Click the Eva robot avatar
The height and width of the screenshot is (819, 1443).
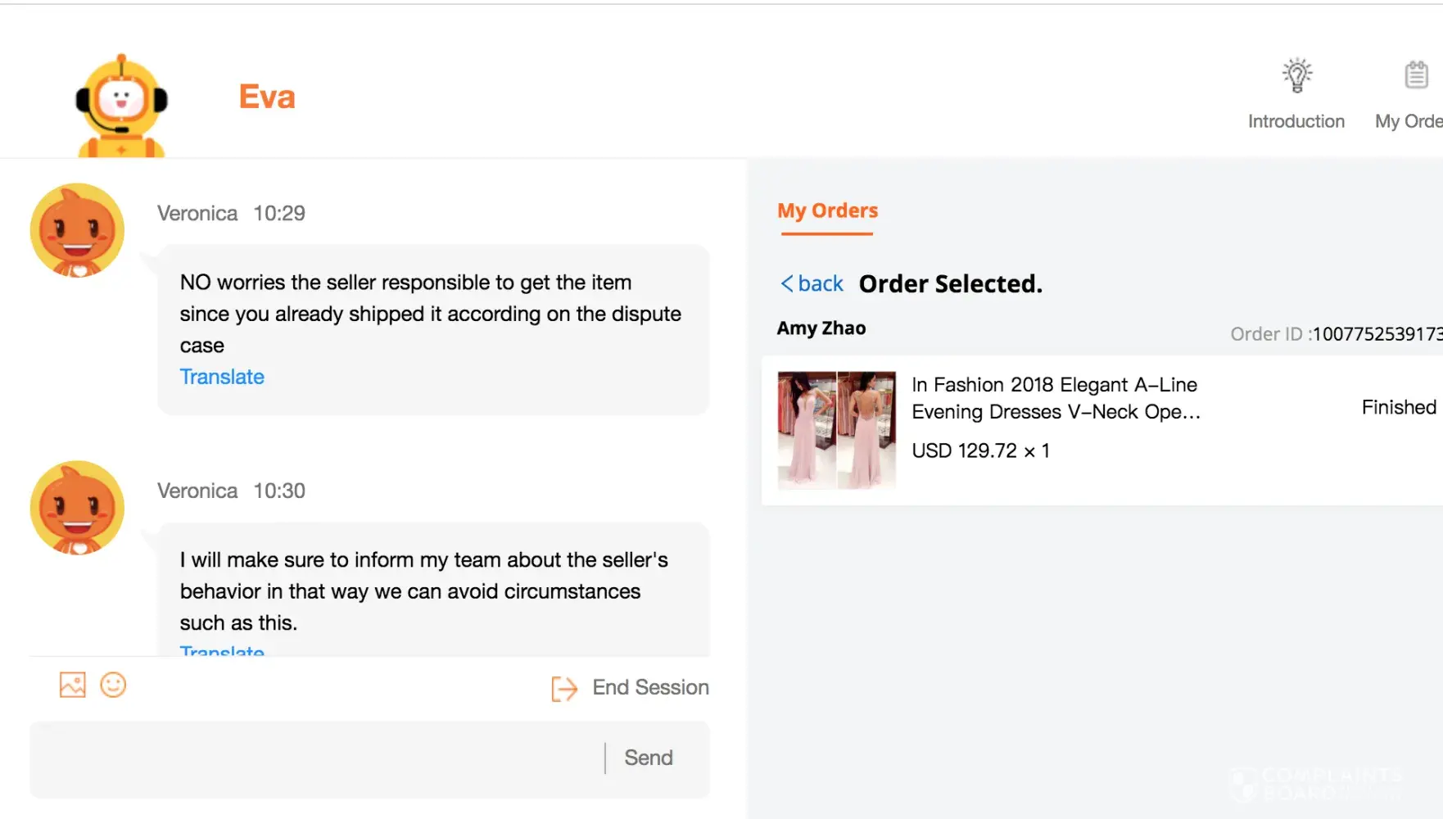click(121, 105)
